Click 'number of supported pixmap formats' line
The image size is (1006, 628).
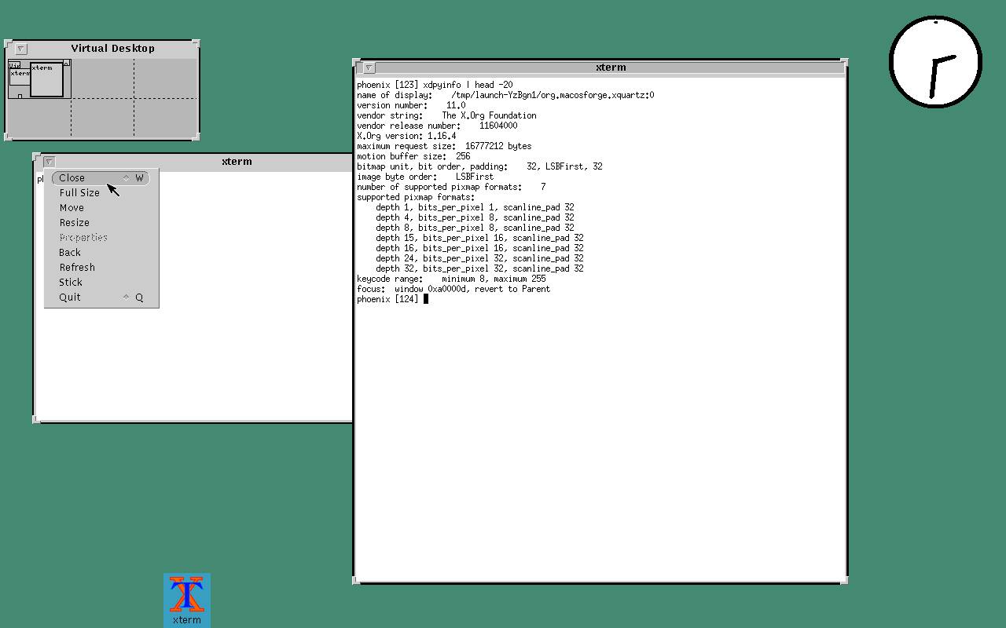tap(451, 187)
